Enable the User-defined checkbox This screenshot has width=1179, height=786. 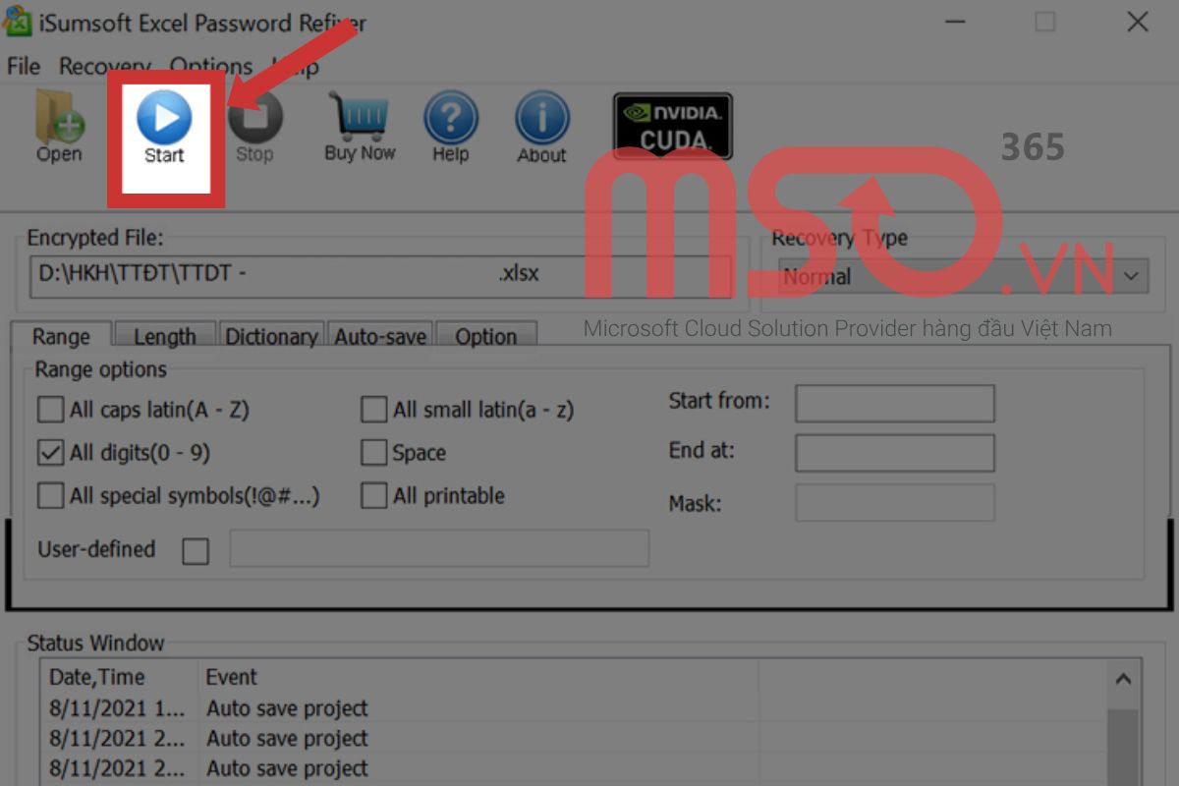tap(196, 551)
